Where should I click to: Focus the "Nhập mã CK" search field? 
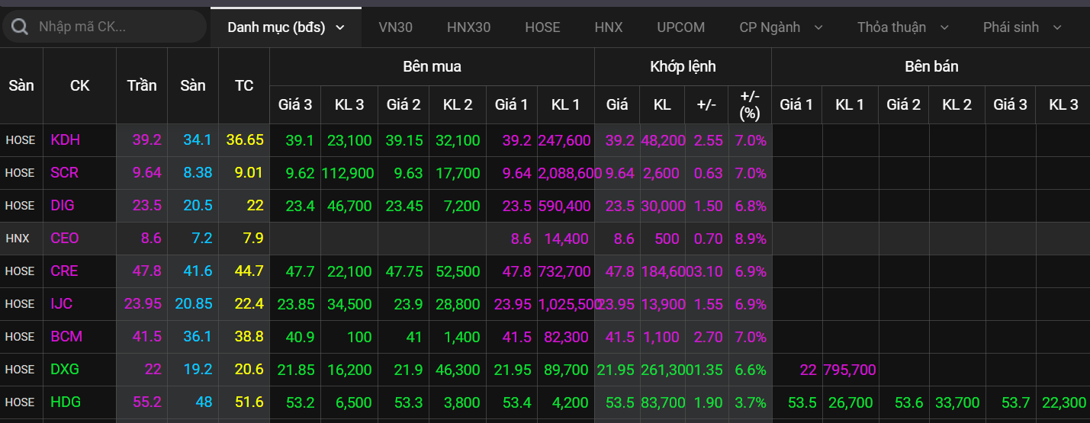coord(114,27)
